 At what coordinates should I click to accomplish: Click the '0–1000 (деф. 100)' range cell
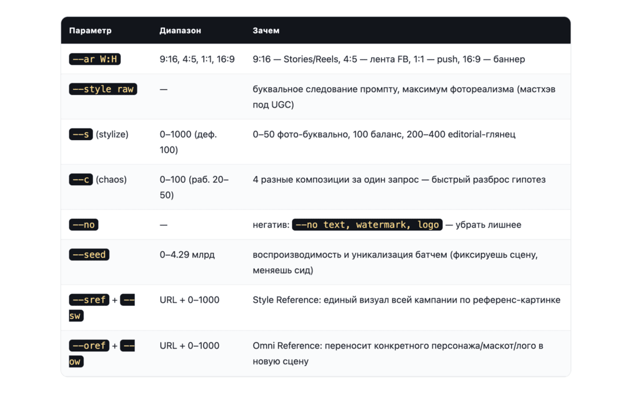coord(188,142)
